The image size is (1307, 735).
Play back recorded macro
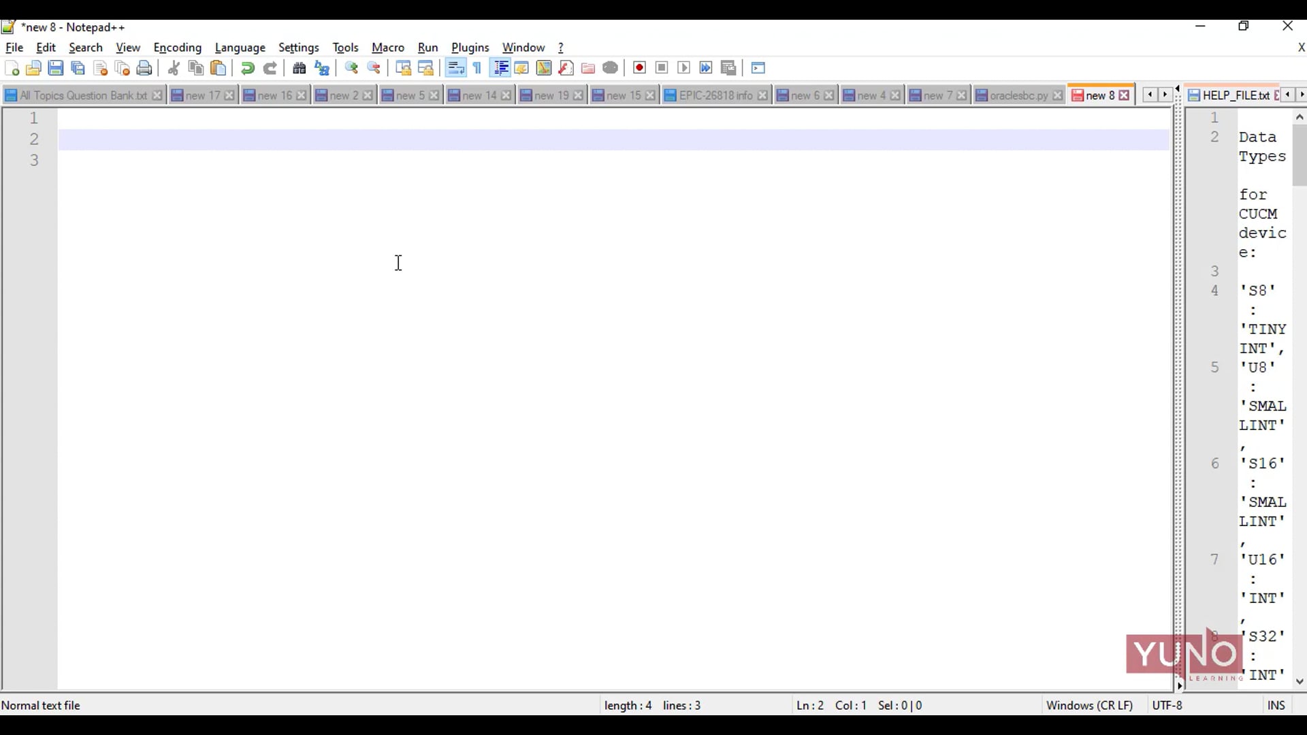tap(684, 68)
